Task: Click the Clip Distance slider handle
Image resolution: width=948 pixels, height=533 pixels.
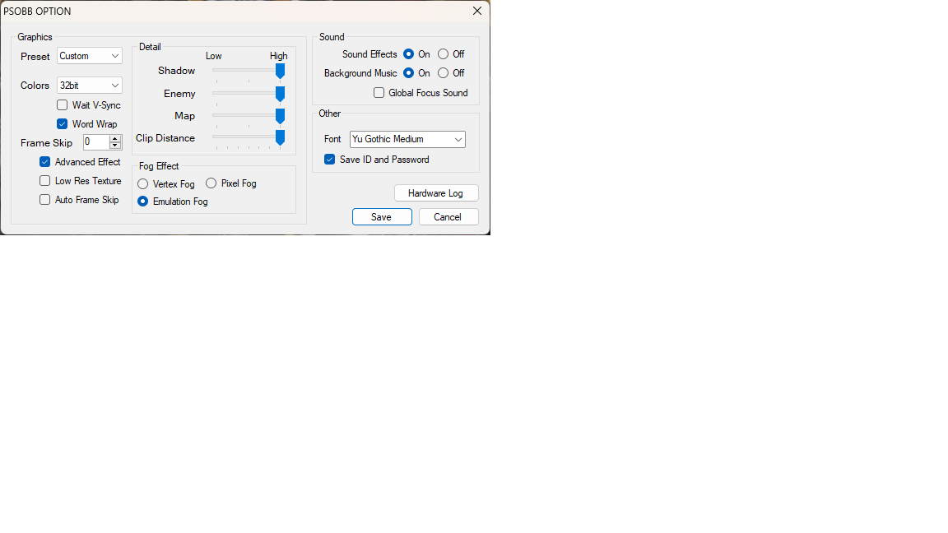Action: [280, 138]
